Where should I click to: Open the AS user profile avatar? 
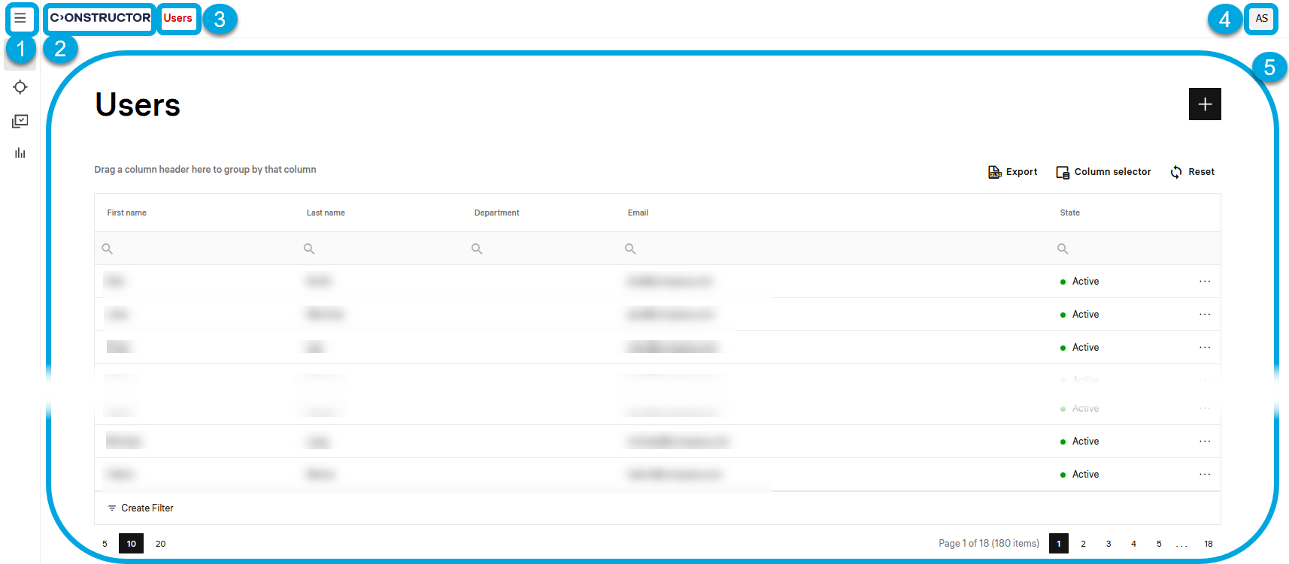coord(1261,19)
